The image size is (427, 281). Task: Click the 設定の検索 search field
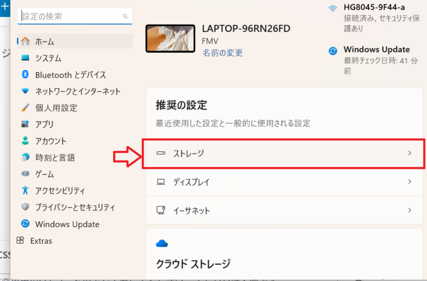click(70, 16)
